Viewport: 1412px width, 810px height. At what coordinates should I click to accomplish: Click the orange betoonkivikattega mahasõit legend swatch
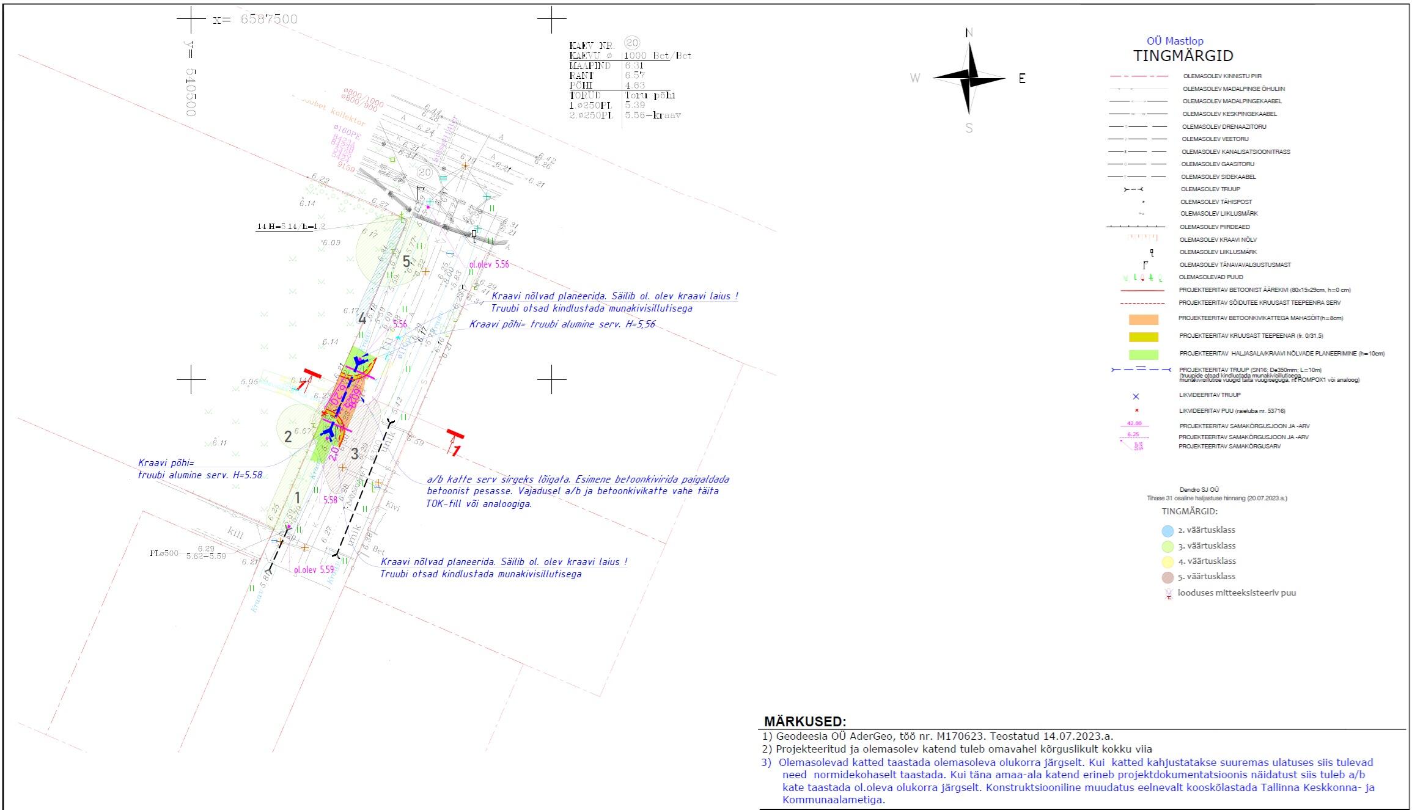[1143, 319]
